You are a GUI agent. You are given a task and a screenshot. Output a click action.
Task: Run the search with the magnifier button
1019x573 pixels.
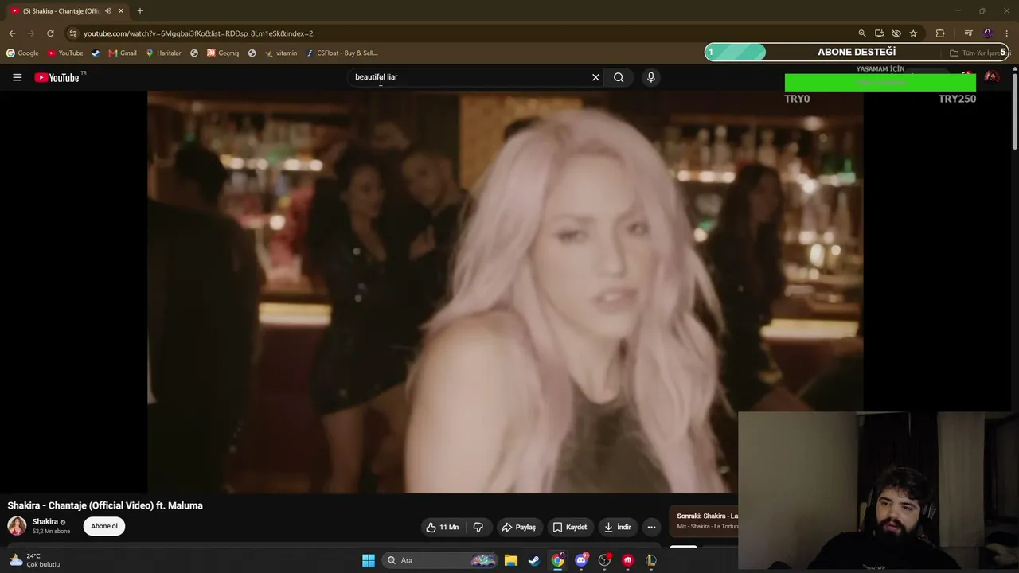click(x=619, y=77)
